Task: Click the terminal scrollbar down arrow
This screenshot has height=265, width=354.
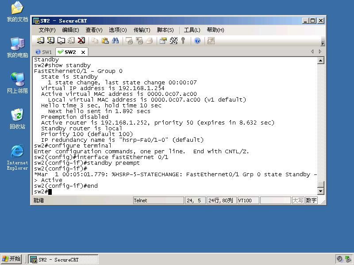Action: click(320, 191)
